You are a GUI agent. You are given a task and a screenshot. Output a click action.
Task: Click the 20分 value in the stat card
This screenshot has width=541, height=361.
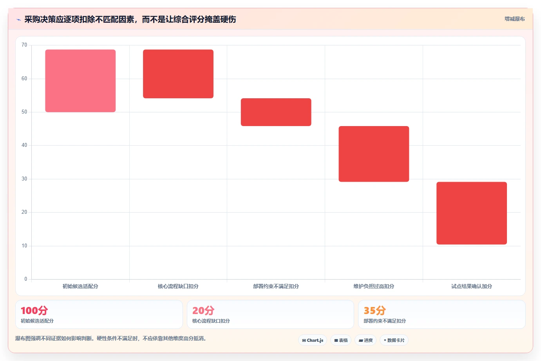[203, 310]
